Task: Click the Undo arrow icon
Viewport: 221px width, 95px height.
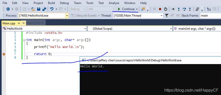Action: point(52,9)
